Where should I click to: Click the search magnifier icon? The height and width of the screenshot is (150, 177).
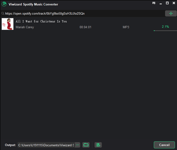[3, 14]
